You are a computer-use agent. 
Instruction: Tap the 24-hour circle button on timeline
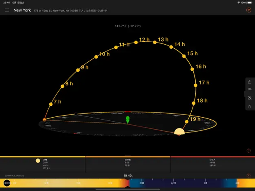tap(7, 183)
